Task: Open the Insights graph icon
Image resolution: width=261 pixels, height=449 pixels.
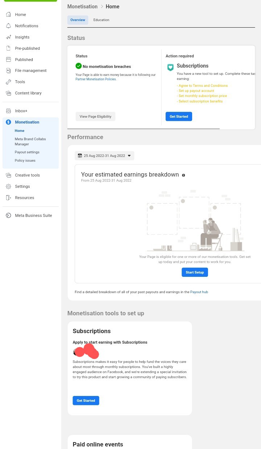Action: point(8,37)
